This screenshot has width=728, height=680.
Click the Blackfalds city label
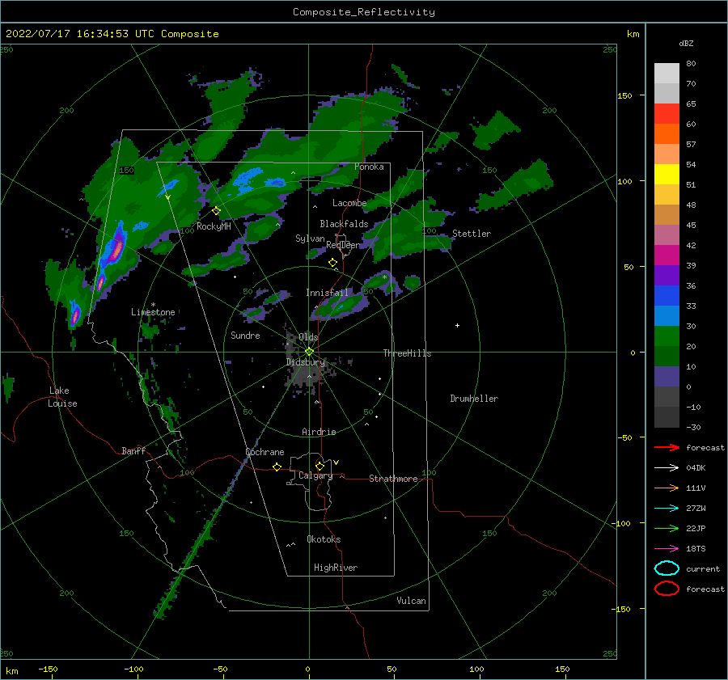[344, 224]
